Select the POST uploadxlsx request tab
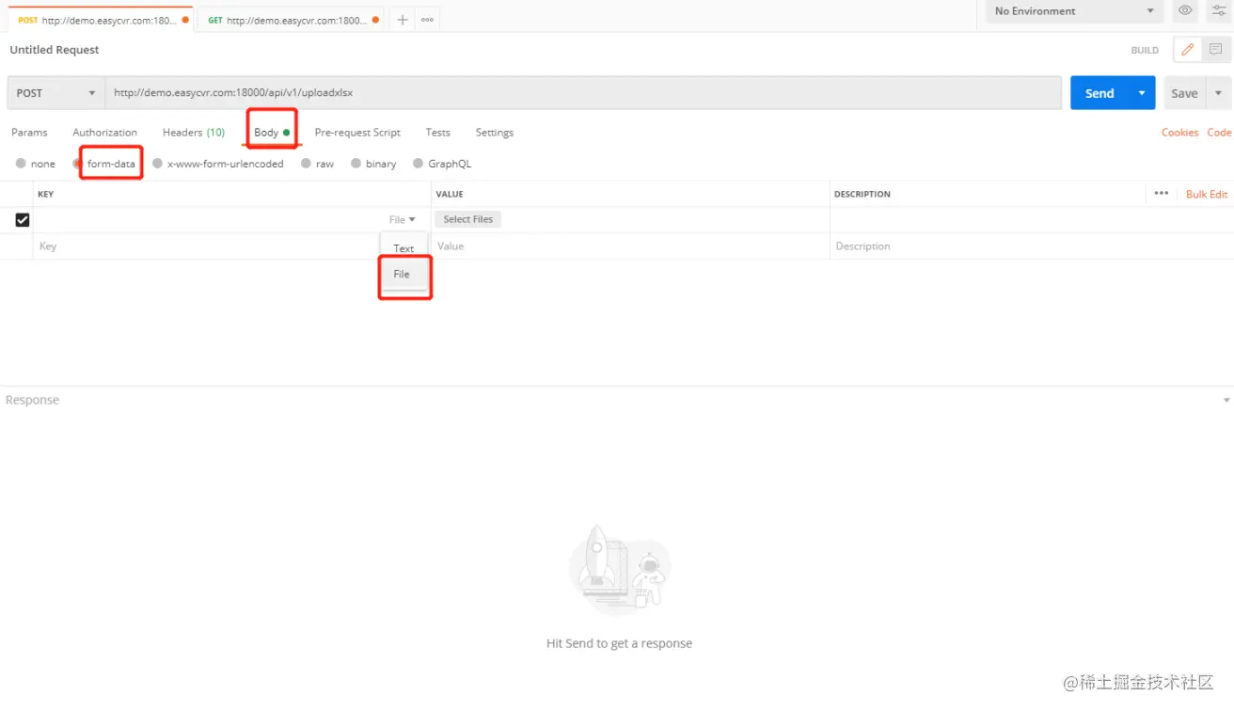 point(102,20)
